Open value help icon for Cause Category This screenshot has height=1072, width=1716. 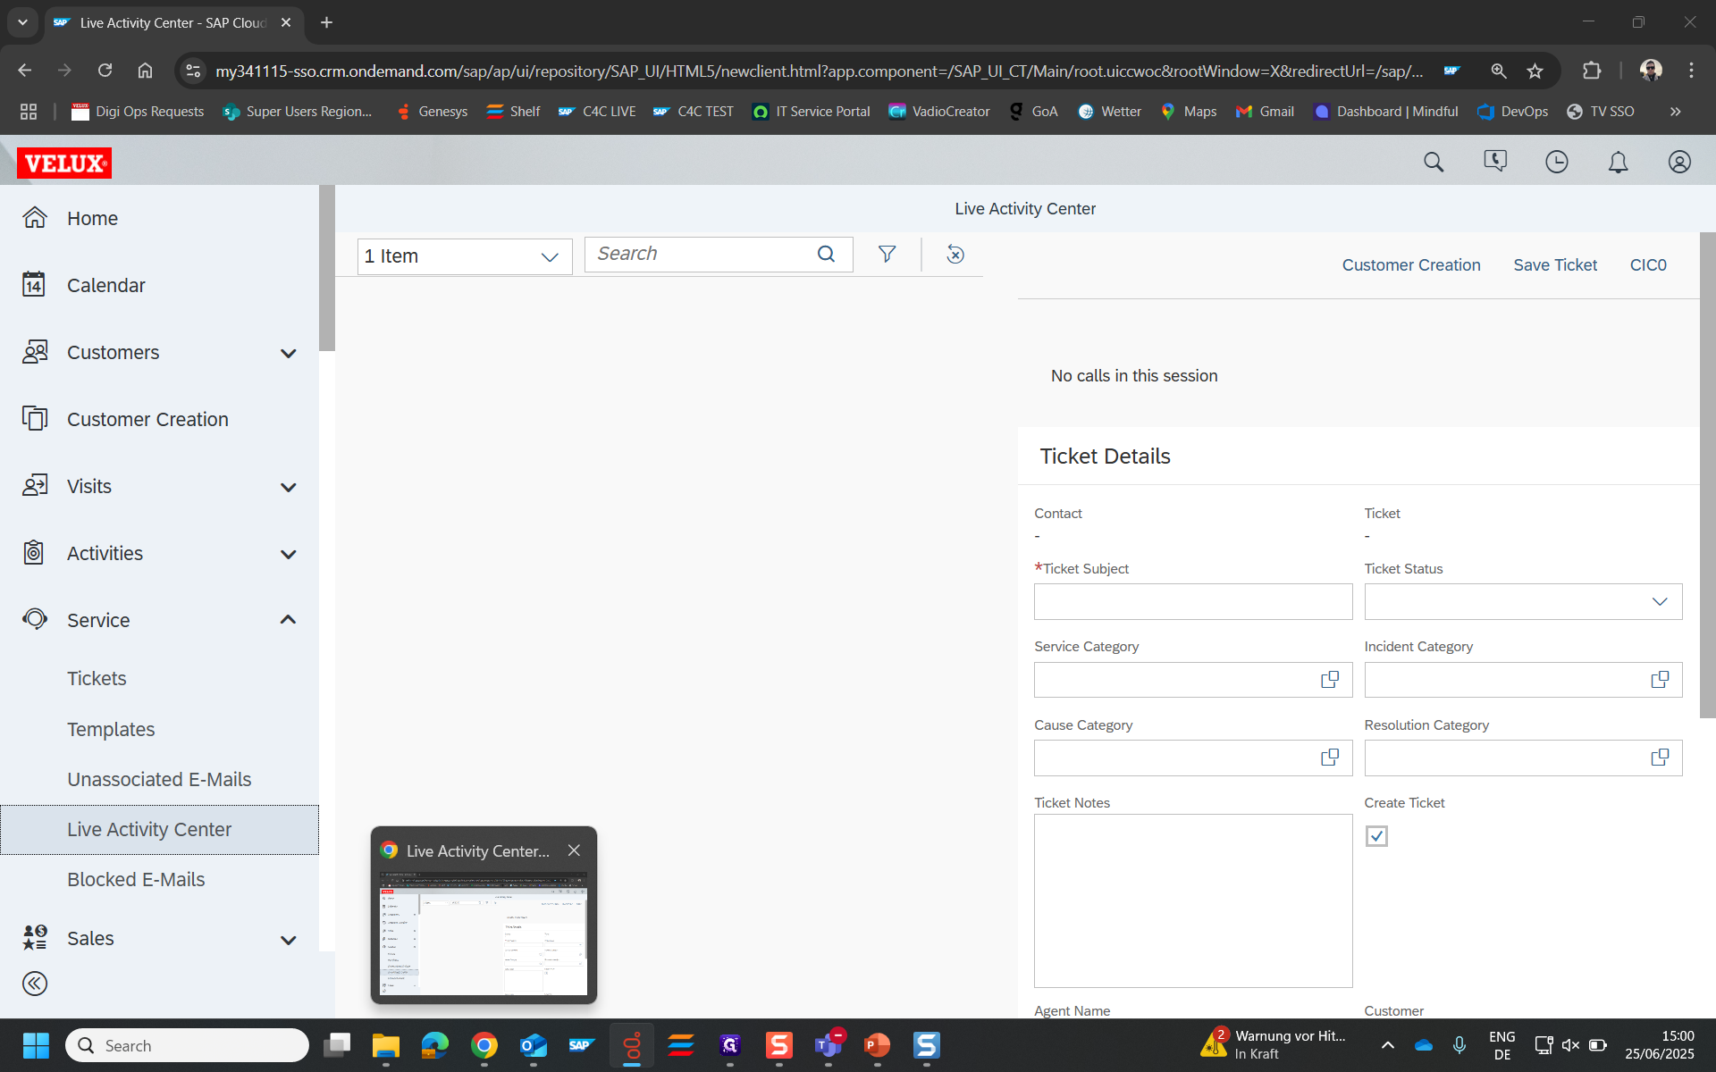1330,758
